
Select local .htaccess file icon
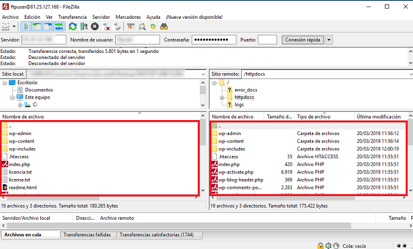pos(5,156)
